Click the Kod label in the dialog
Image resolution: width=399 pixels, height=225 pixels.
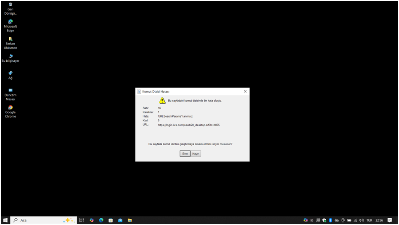click(145, 120)
